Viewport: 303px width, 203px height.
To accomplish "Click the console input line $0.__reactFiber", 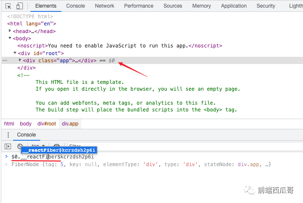I will pyautogui.click(x=52, y=157).
